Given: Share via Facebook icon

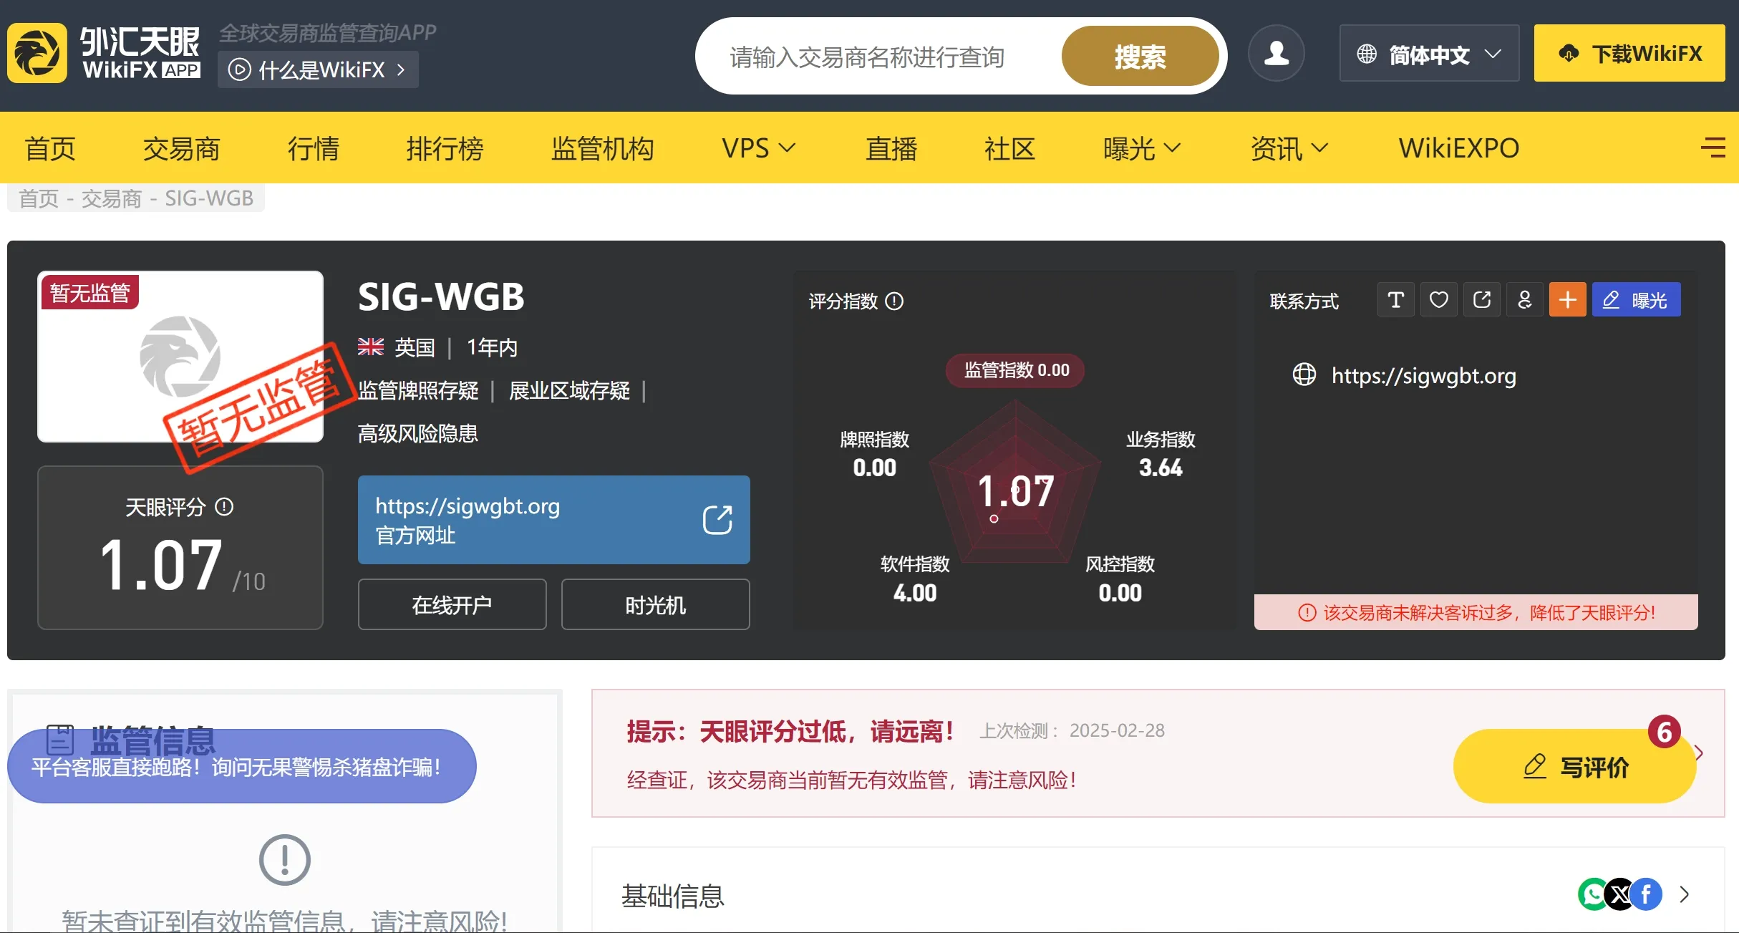Looking at the screenshot, I should click(x=1646, y=894).
